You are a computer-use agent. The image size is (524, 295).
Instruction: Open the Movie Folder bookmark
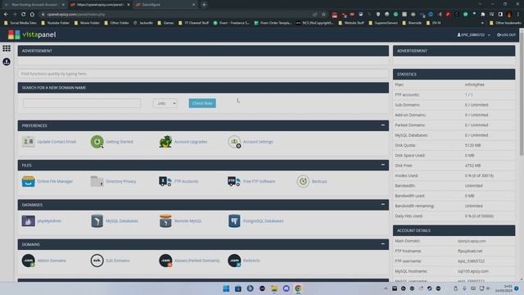87,23
